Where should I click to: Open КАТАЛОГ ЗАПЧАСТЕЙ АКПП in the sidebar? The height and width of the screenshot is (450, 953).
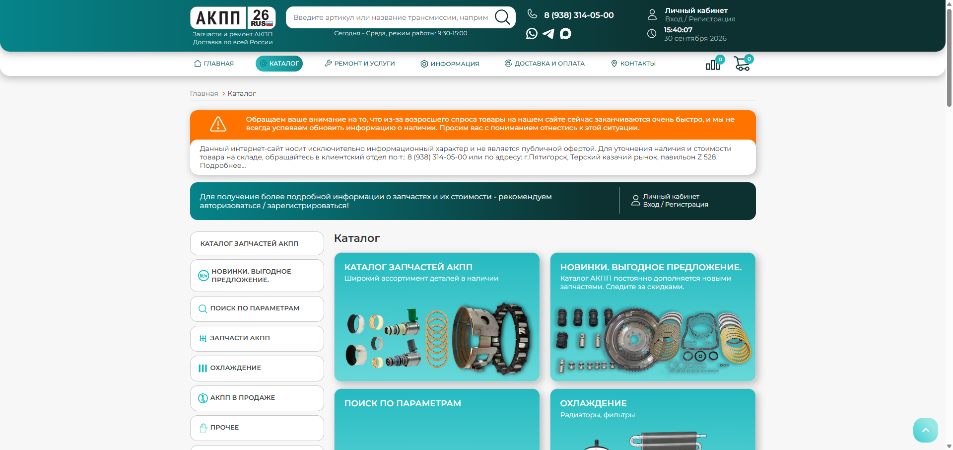click(x=257, y=243)
